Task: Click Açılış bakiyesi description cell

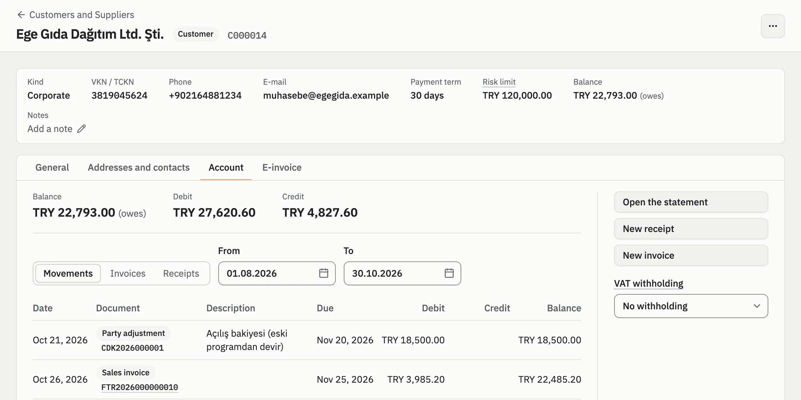Action: click(247, 340)
